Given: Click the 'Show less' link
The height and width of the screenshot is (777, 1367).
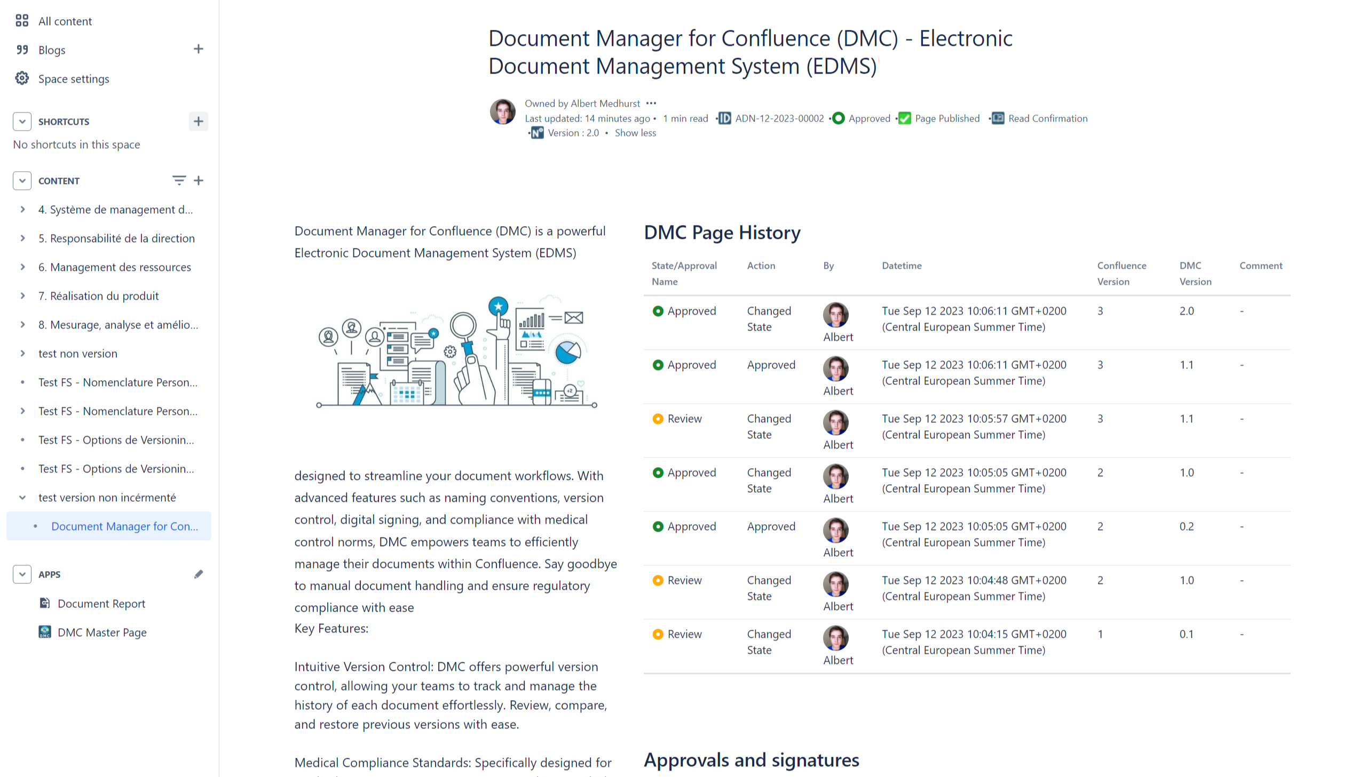Looking at the screenshot, I should coord(635,133).
